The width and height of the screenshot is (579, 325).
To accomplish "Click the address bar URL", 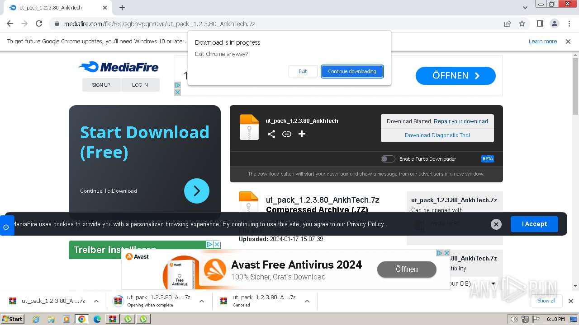I will coord(160,23).
